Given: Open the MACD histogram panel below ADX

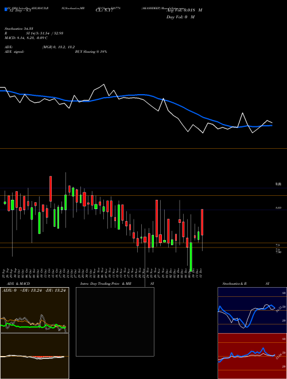Looking at the screenshot, I should (x=34, y=356).
